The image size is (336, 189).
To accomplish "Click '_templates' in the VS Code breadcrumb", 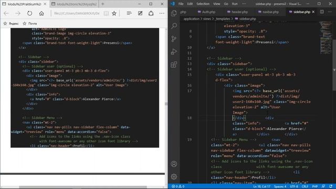I will pos(223,19).
